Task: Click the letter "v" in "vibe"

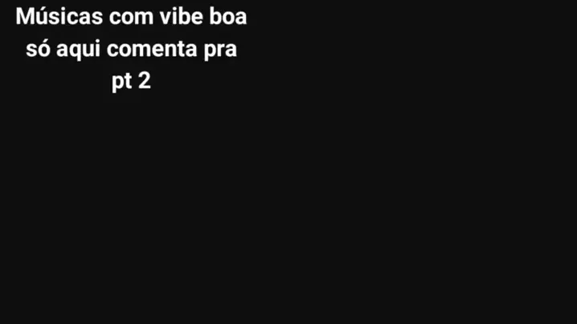Action: click(166, 18)
